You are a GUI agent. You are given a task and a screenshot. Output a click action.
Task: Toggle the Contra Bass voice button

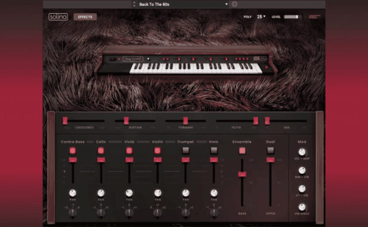(72, 151)
